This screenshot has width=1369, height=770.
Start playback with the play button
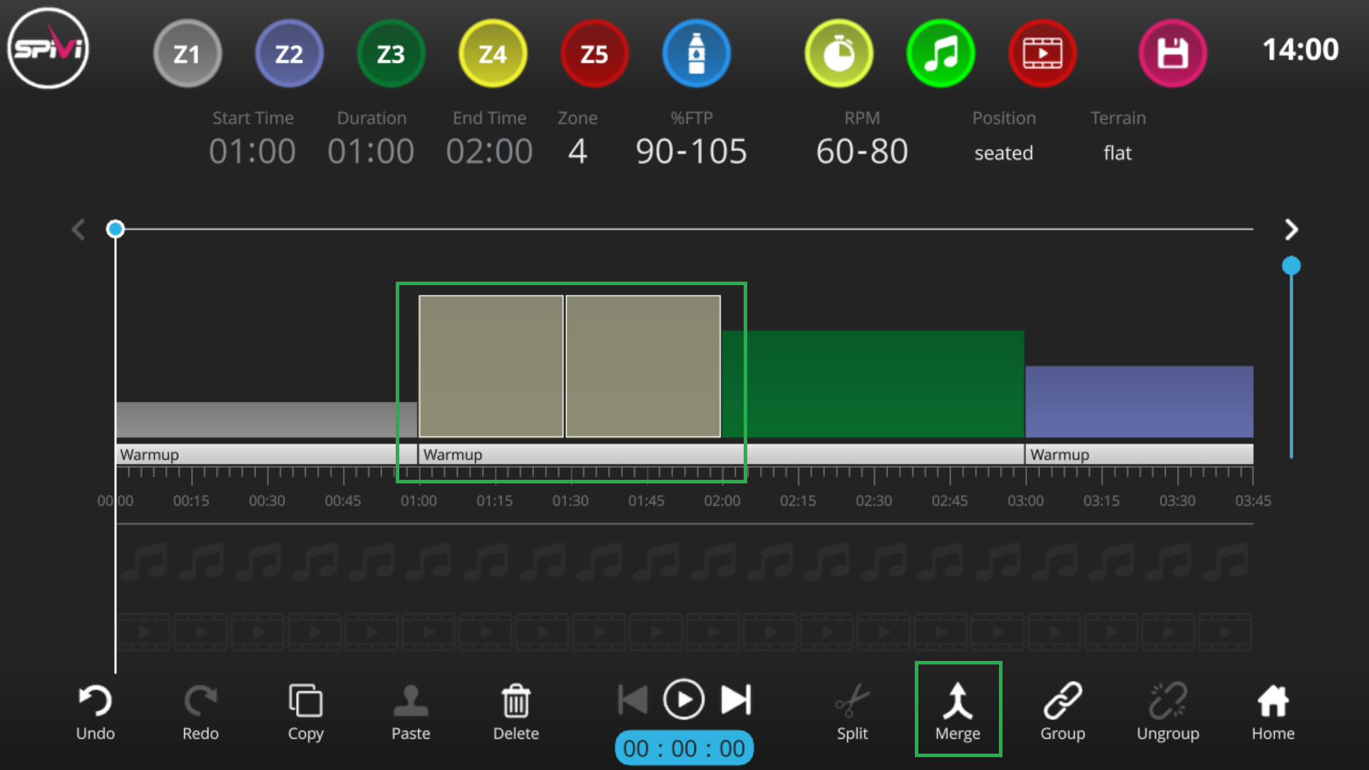click(683, 699)
